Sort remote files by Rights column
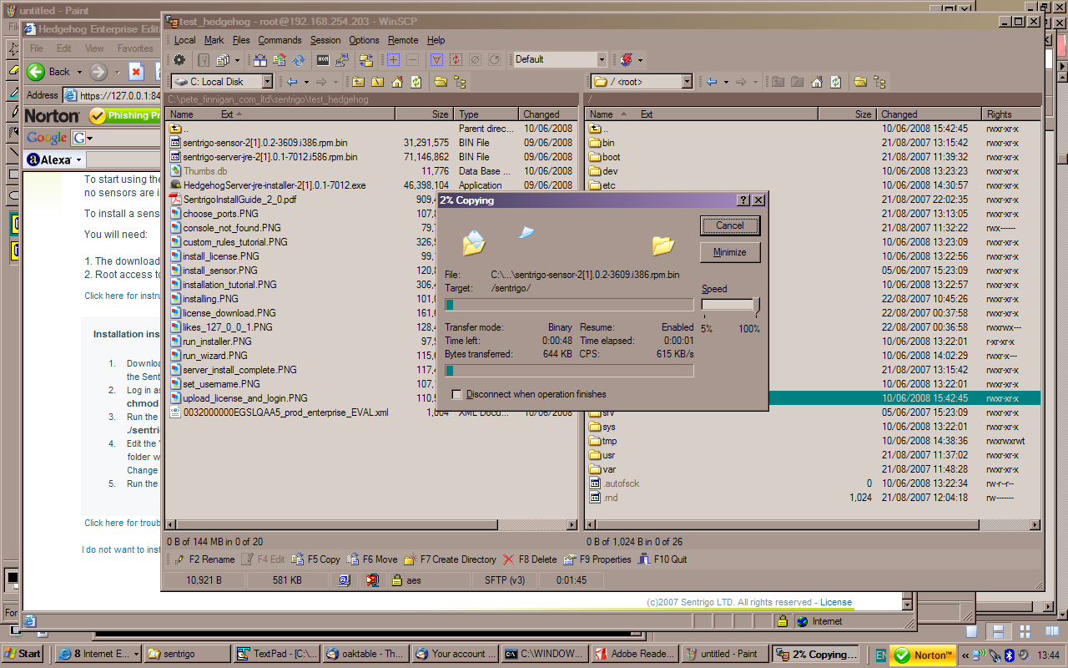The width and height of the screenshot is (1068, 668). (x=1011, y=114)
